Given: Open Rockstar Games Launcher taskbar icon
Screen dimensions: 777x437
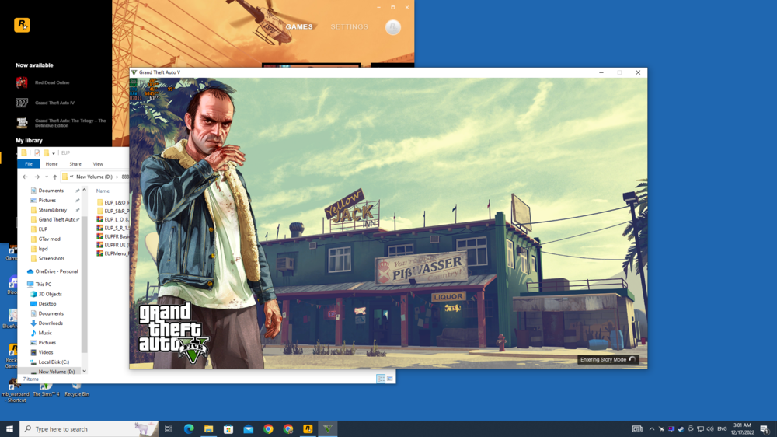Looking at the screenshot, I should click(308, 429).
